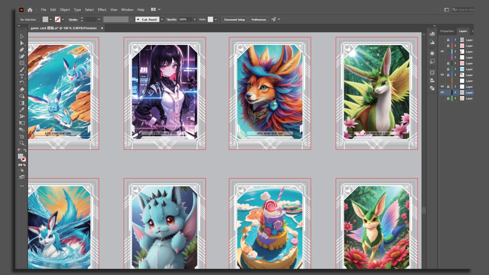Swap fill and stroke colors

(x=25, y=150)
